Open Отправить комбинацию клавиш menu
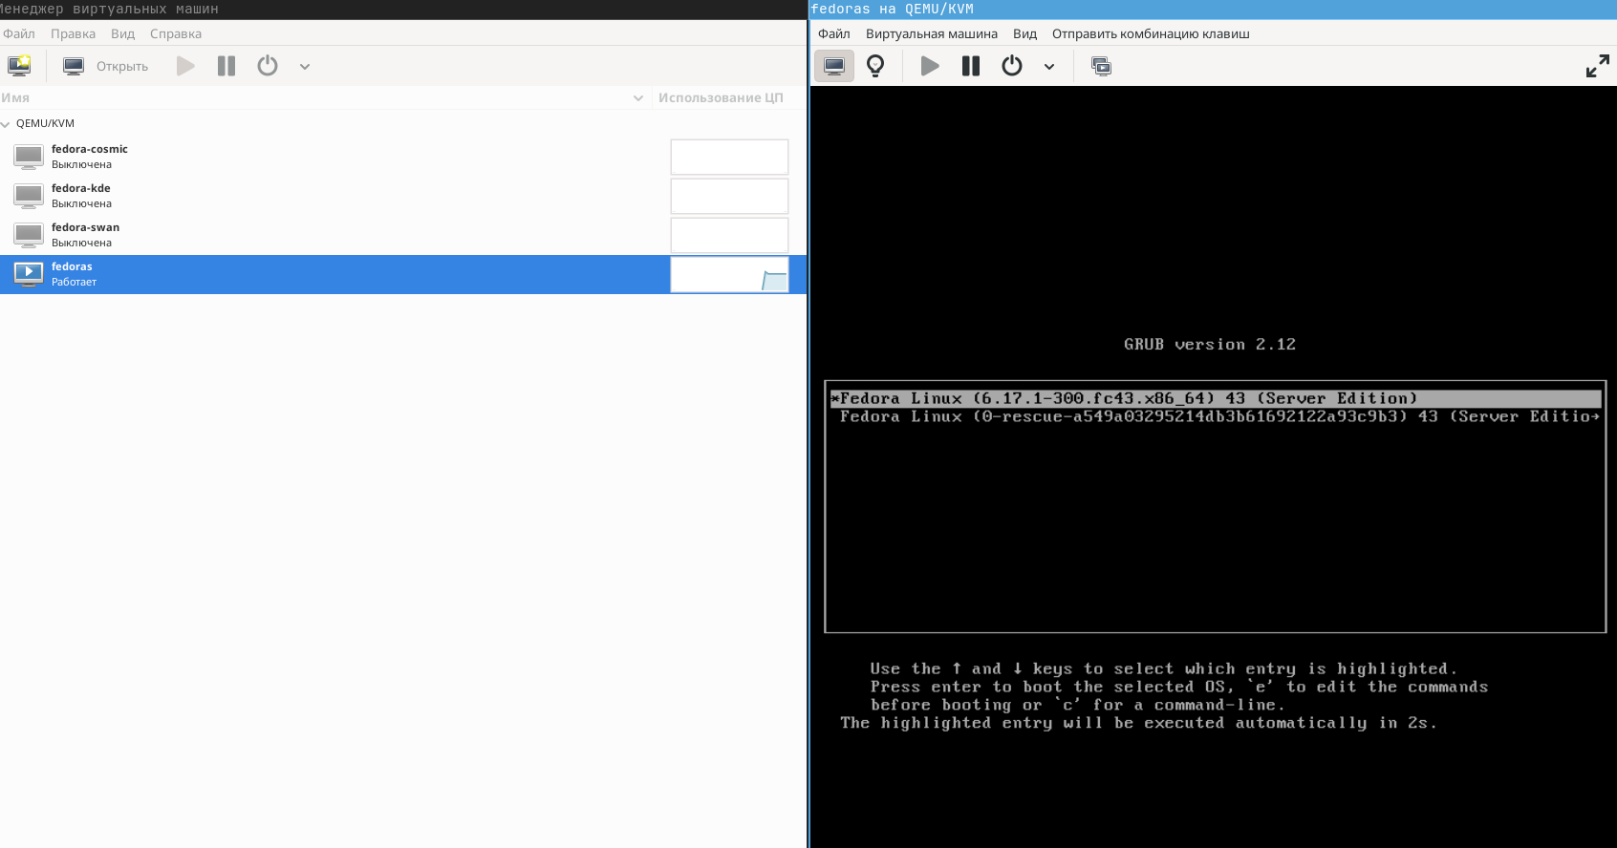 pos(1151,33)
